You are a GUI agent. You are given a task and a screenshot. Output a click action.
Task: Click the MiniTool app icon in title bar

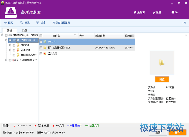click(x=2, y=3)
